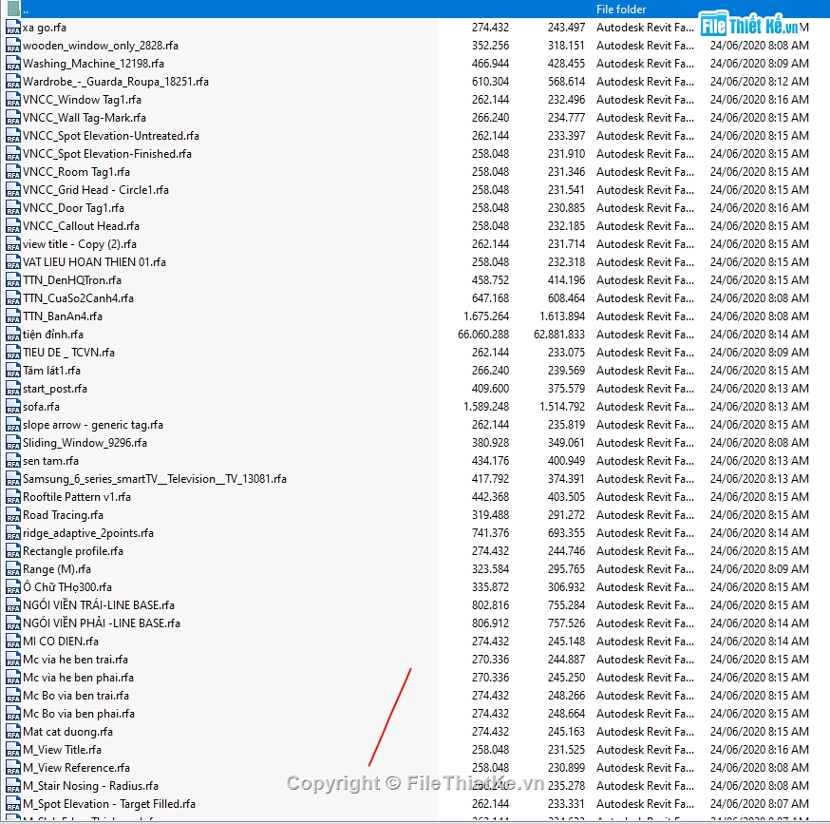Select the Range (M).rfa file icon
This screenshot has width=830, height=824.
point(12,569)
